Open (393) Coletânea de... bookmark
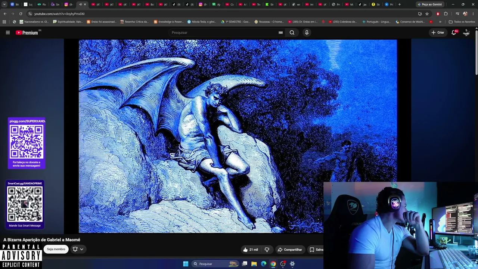The width and height of the screenshot is (478, 269). pyautogui.click(x=342, y=22)
